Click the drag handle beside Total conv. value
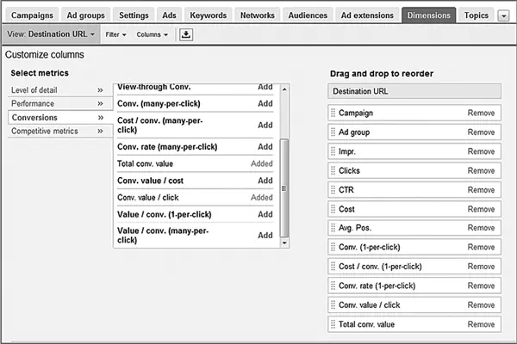Viewport: 517px width, 344px height. 333,324
